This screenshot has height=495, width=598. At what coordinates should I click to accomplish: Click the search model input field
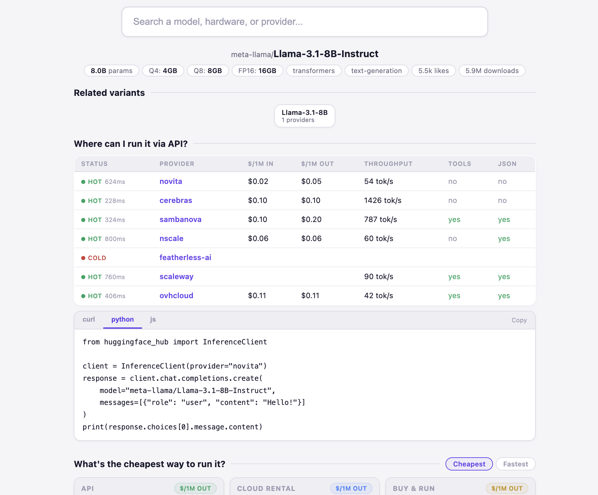pyautogui.click(x=304, y=22)
